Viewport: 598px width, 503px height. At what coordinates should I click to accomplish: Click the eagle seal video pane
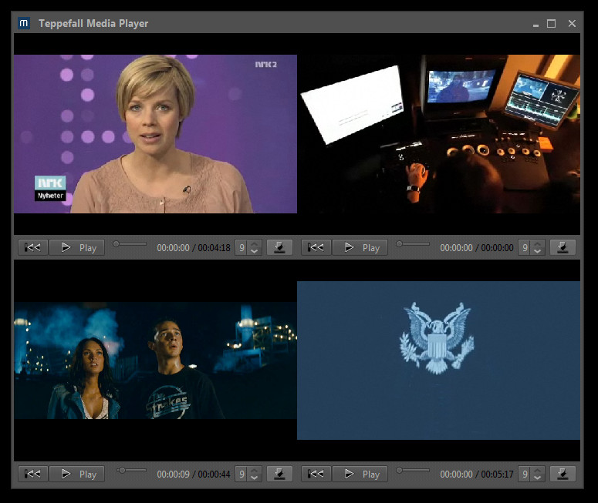tap(438, 360)
